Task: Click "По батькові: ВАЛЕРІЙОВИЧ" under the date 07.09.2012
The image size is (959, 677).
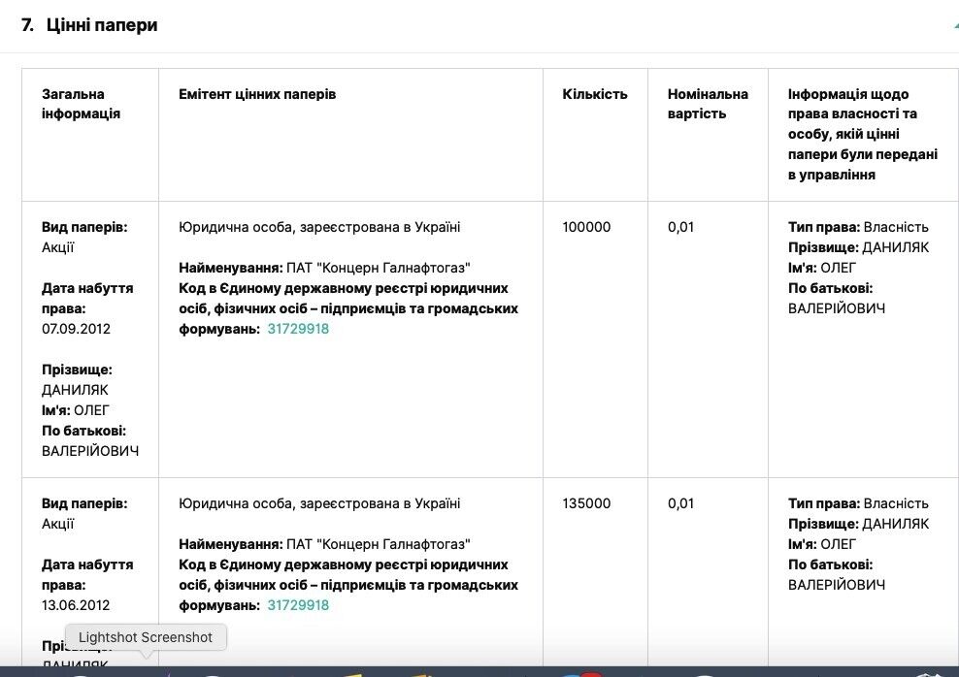Action: point(90,440)
